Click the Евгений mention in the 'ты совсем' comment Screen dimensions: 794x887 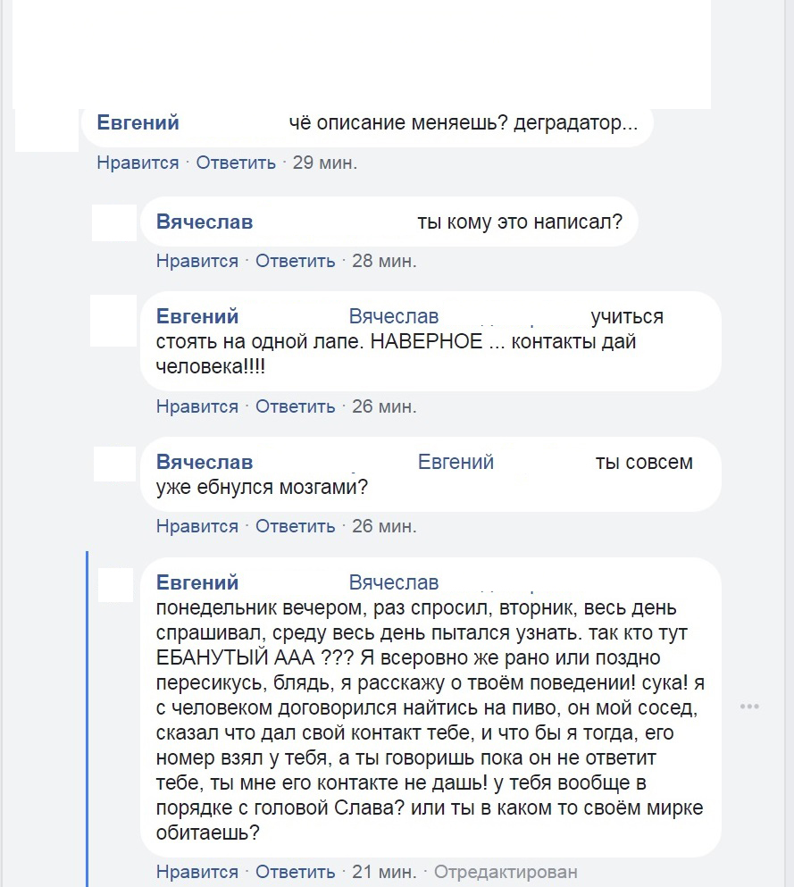[x=456, y=463]
